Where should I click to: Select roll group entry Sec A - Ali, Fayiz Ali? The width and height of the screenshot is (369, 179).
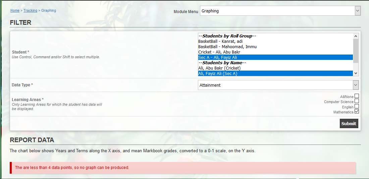click(x=275, y=58)
